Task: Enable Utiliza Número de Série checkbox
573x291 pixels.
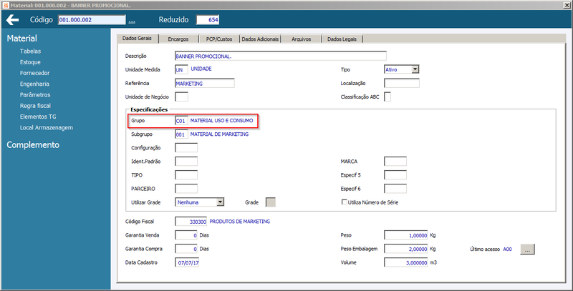Action: coord(344,202)
